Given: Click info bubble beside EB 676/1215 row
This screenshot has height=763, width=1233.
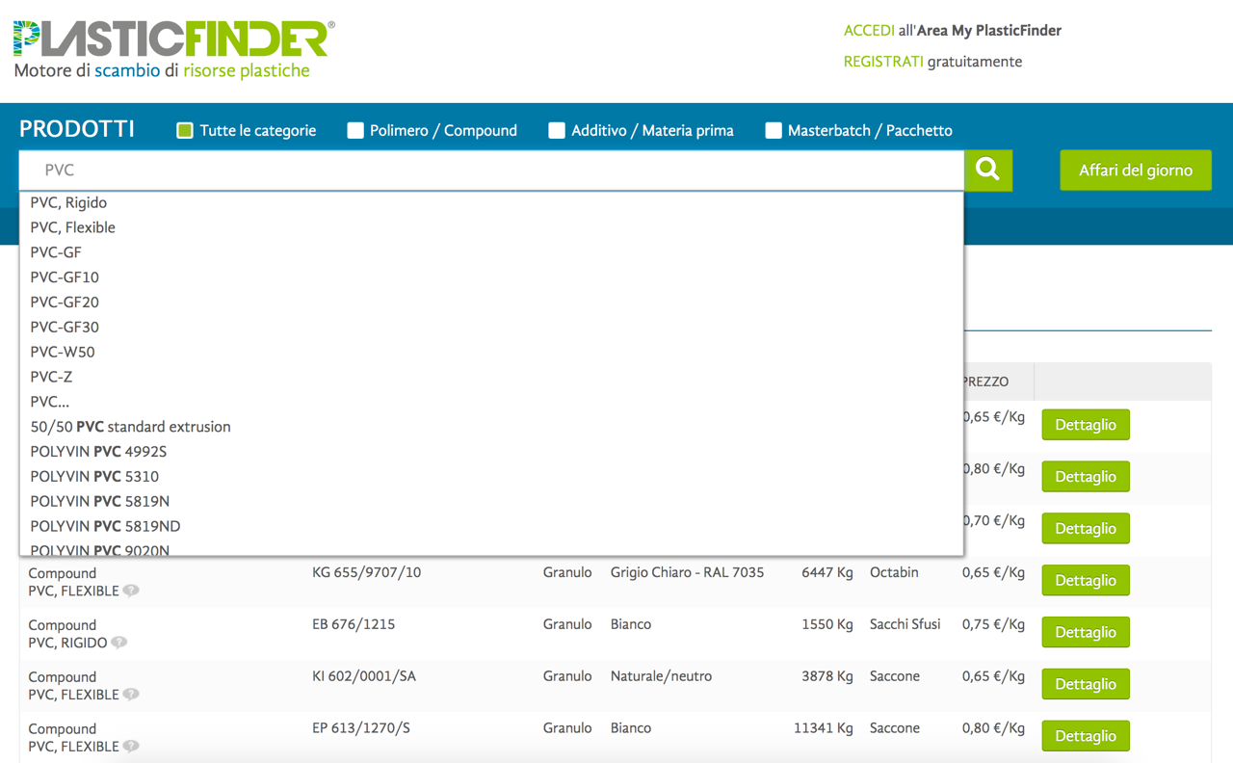Looking at the screenshot, I should (118, 643).
